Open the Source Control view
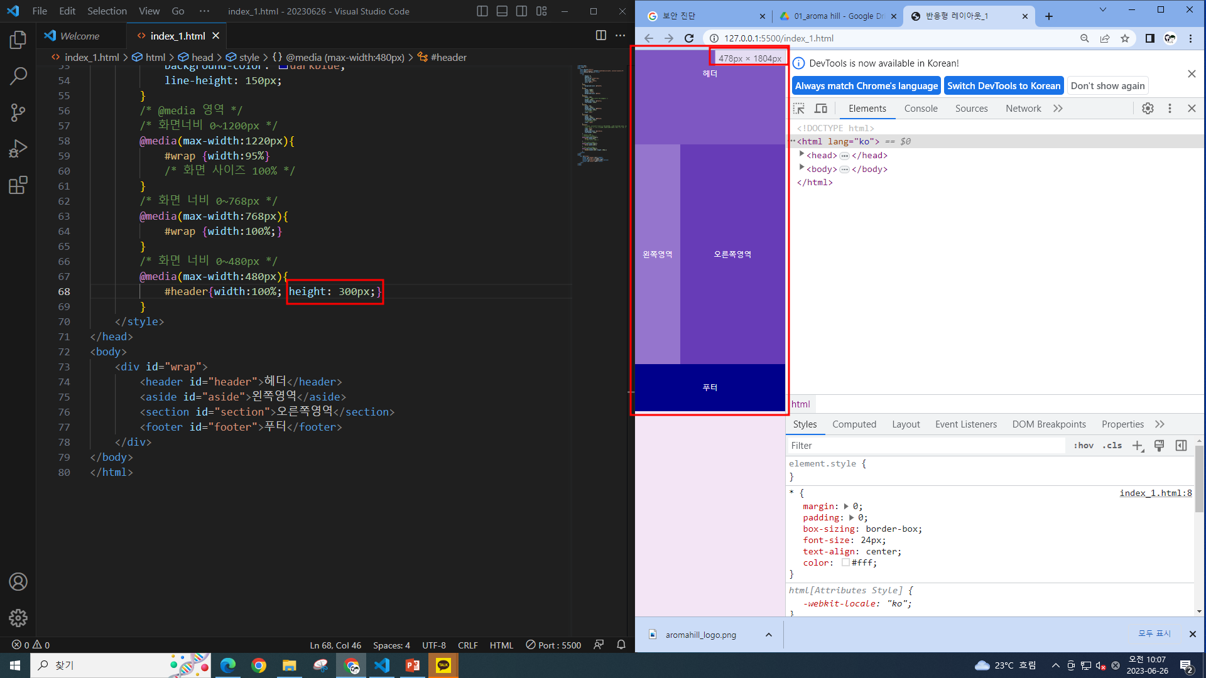This screenshot has height=678, width=1206. [18, 113]
